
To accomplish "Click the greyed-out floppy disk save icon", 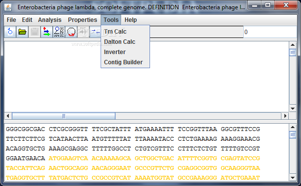I will (35, 32).
